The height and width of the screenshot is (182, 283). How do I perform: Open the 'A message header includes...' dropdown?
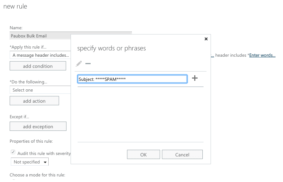click(40, 55)
